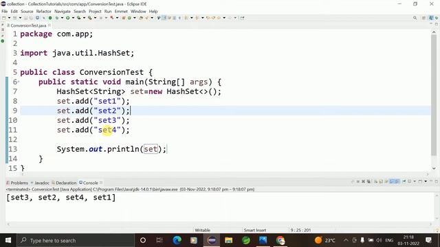The width and height of the screenshot is (440, 247).
Task: Open the New Java Class dropdown arrow
Action: 135,18
